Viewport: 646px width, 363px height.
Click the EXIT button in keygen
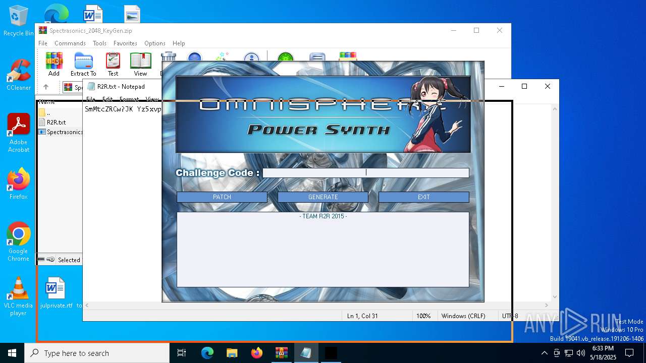[x=423, y=197]
